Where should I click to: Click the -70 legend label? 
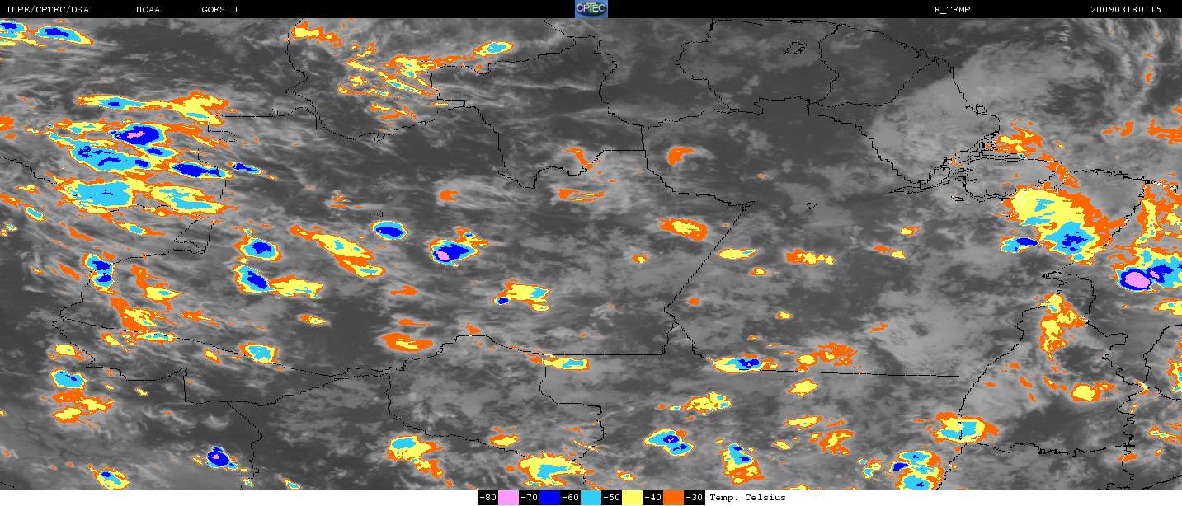coord(529,498)
